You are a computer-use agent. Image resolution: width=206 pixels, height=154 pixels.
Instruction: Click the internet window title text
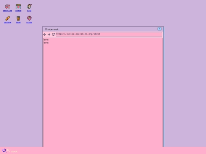(53, 29)
